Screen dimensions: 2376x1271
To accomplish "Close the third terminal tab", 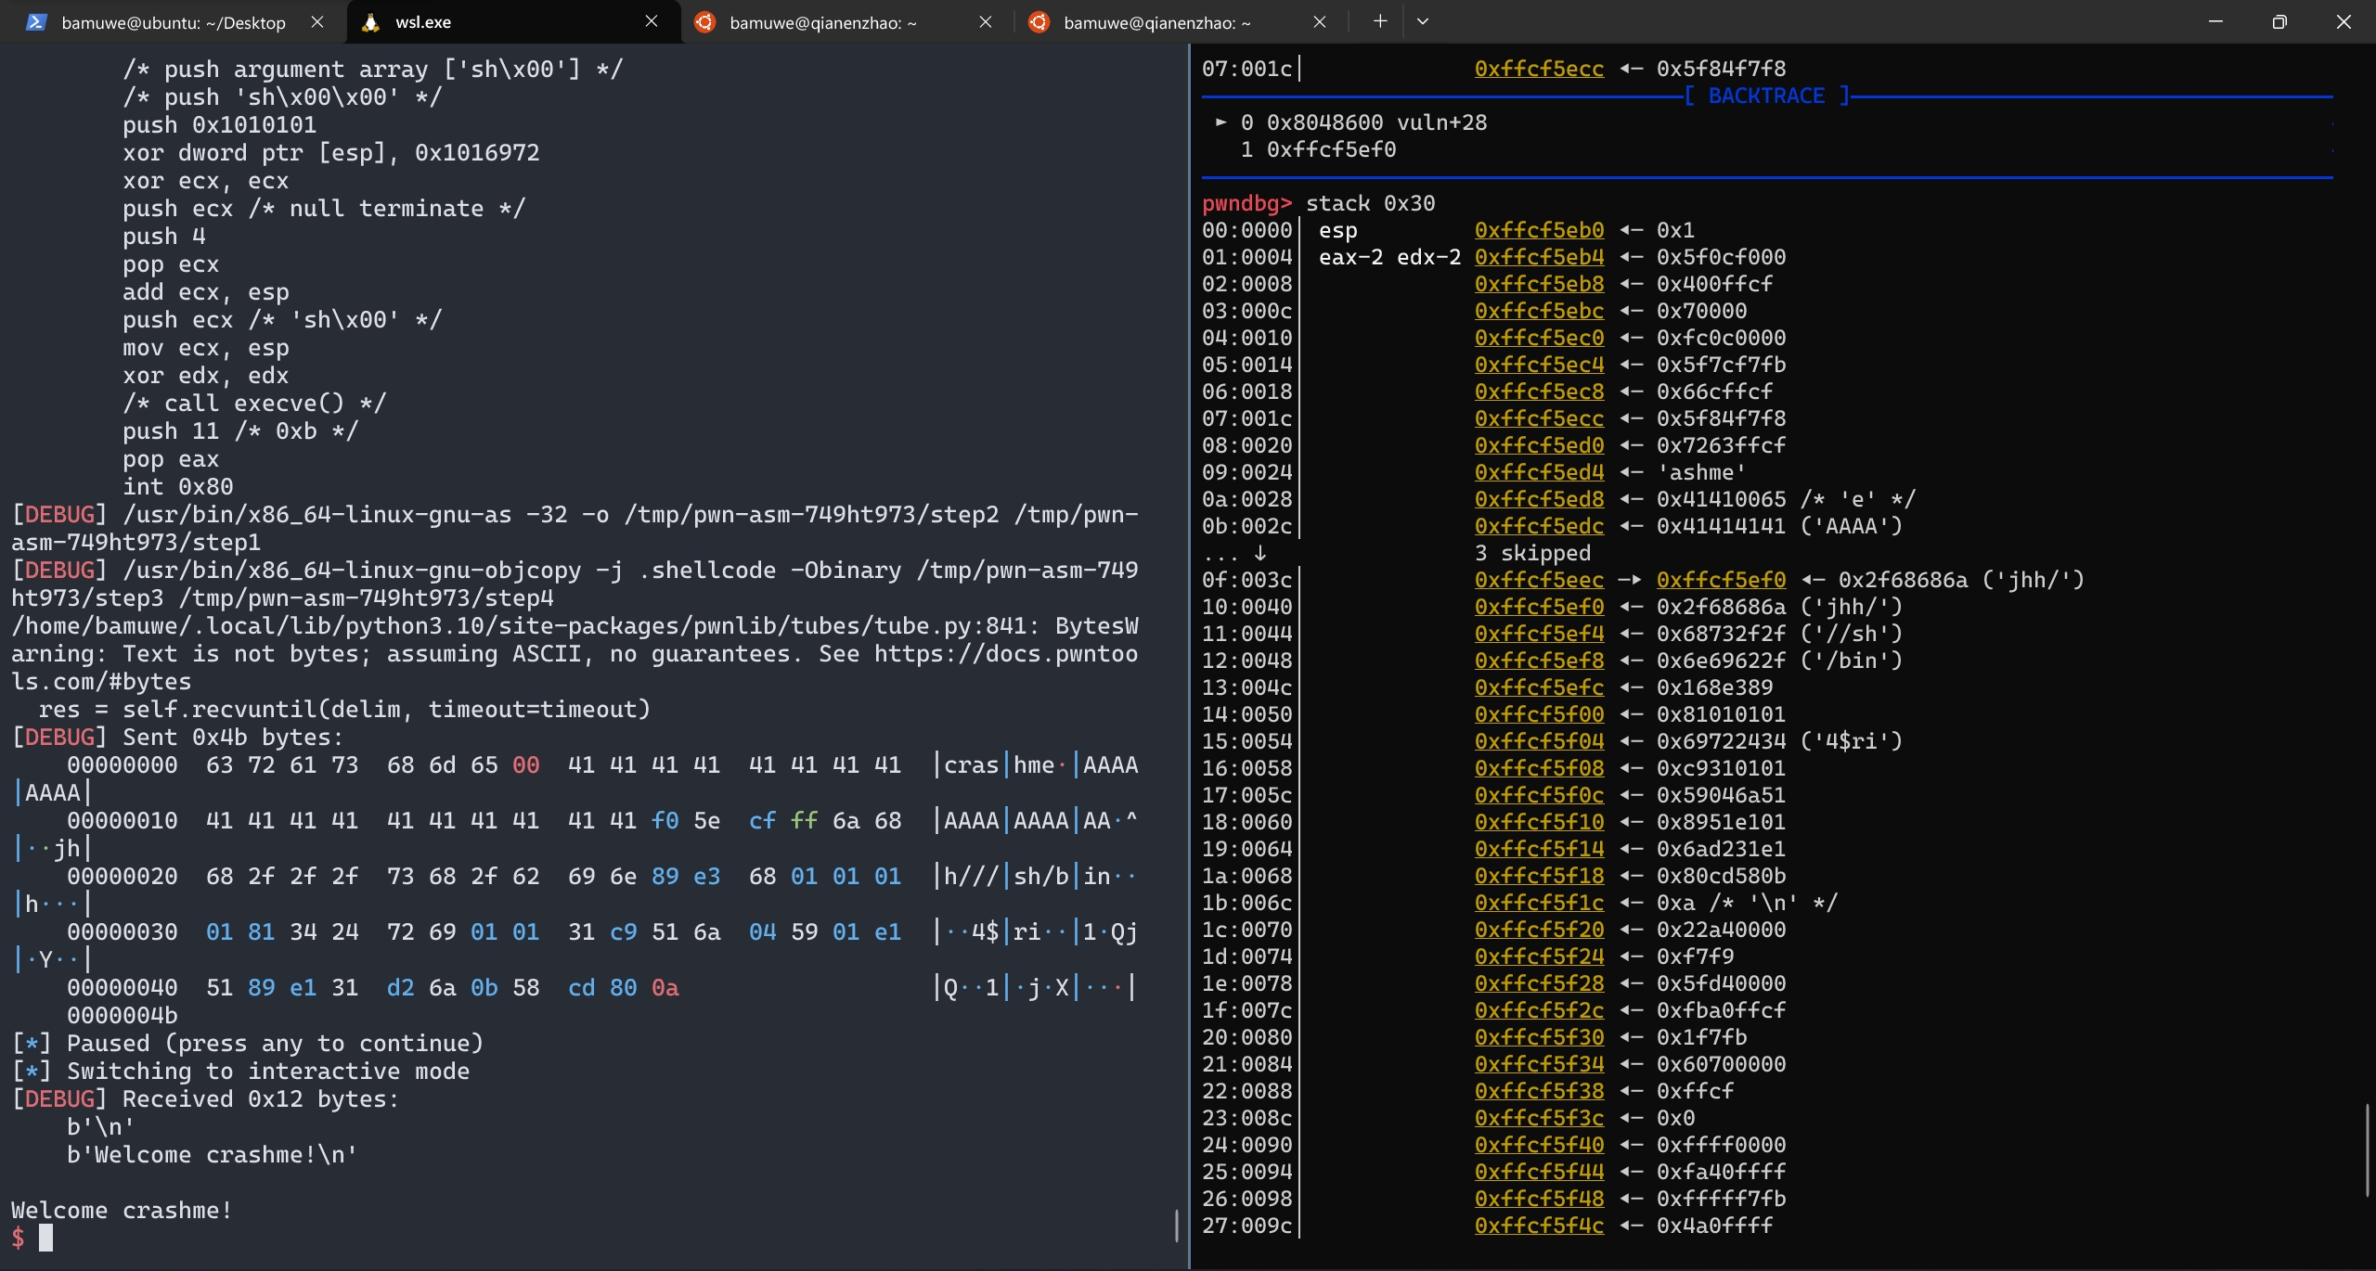I will click(x=986, y=21).
